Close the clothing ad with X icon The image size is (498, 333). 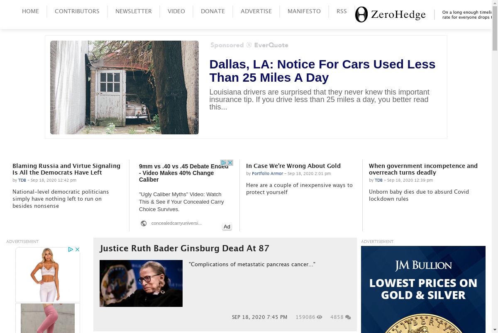tap(77, 250)
